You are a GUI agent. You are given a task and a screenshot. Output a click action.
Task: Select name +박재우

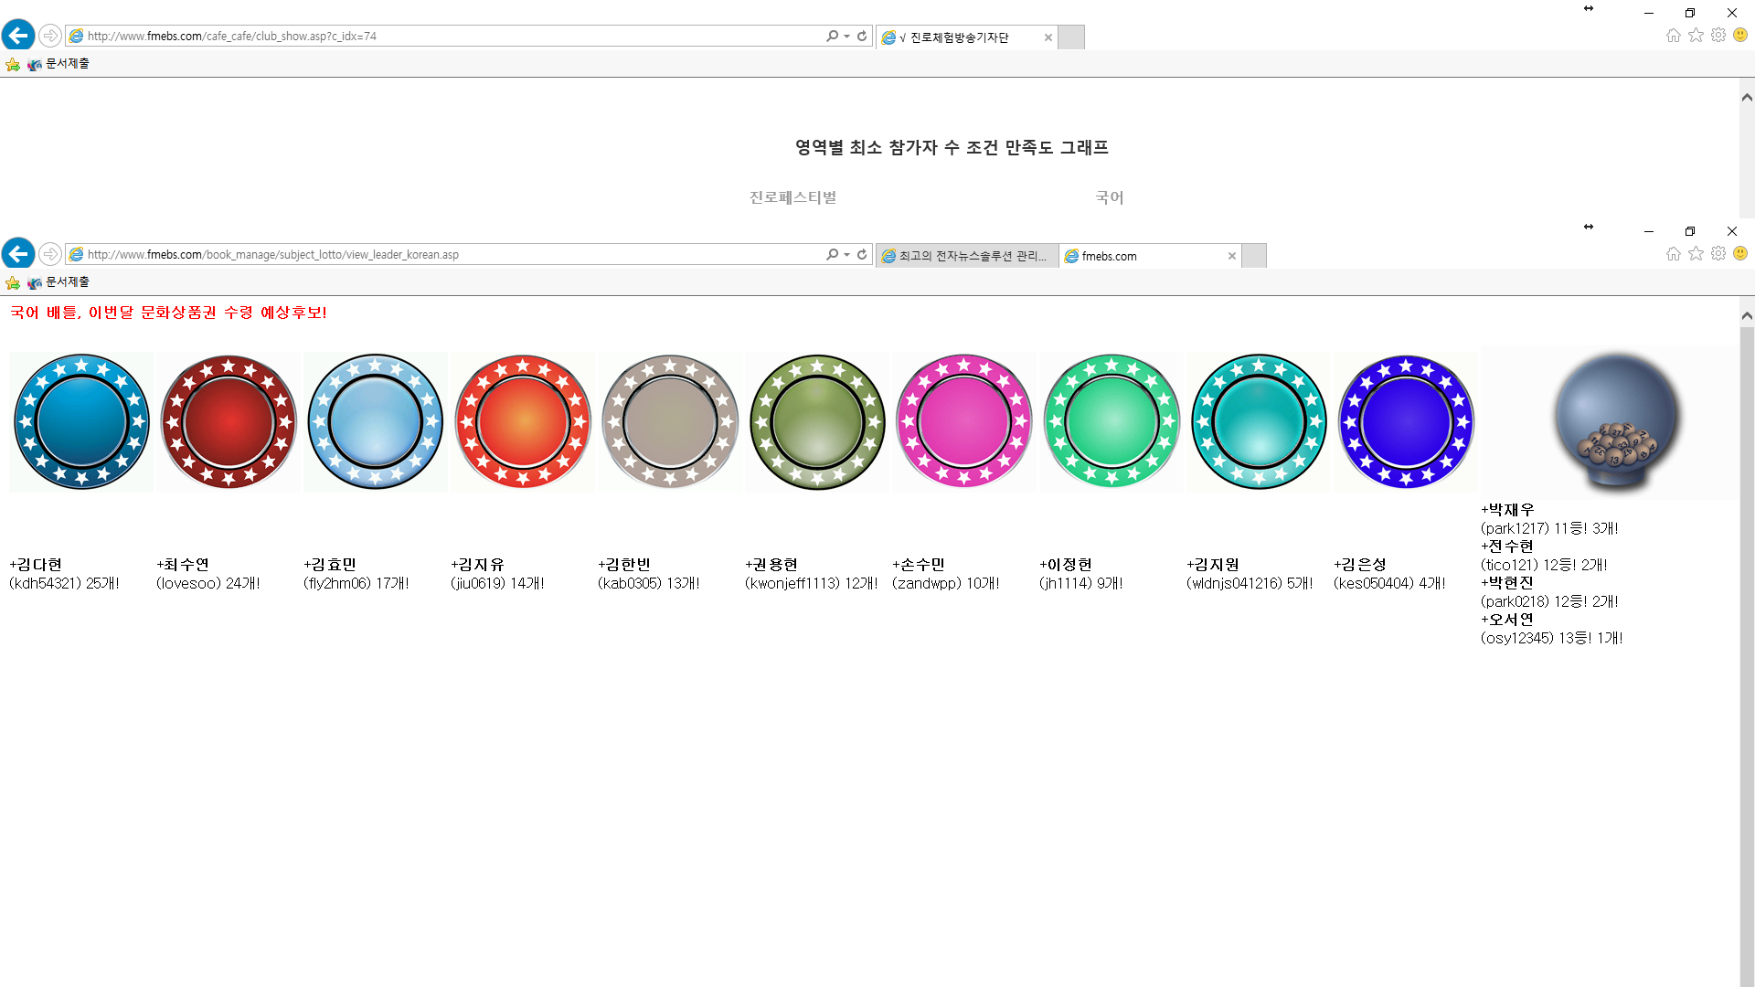point(1507,510)
